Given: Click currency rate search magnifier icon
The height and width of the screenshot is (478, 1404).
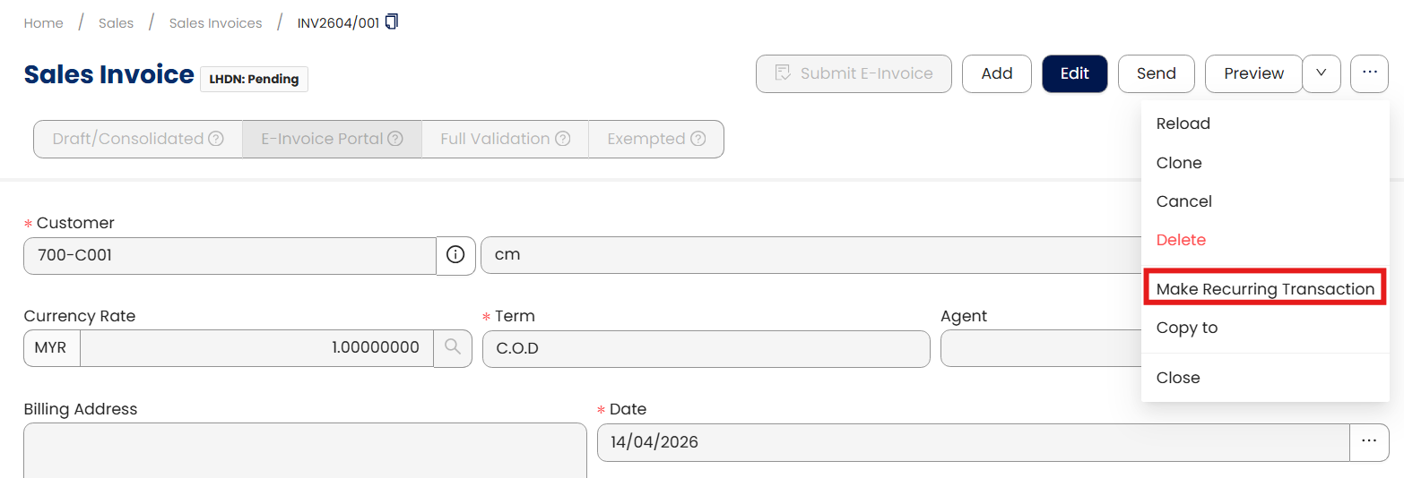Looking at the screenshot, I should coord(453,348).
